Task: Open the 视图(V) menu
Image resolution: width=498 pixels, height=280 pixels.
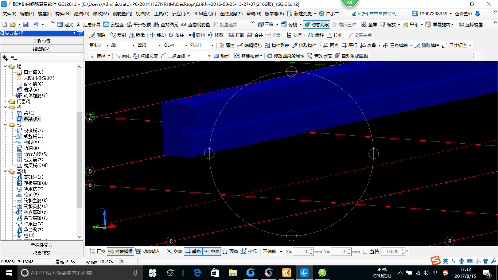Action: pos(143,14)
